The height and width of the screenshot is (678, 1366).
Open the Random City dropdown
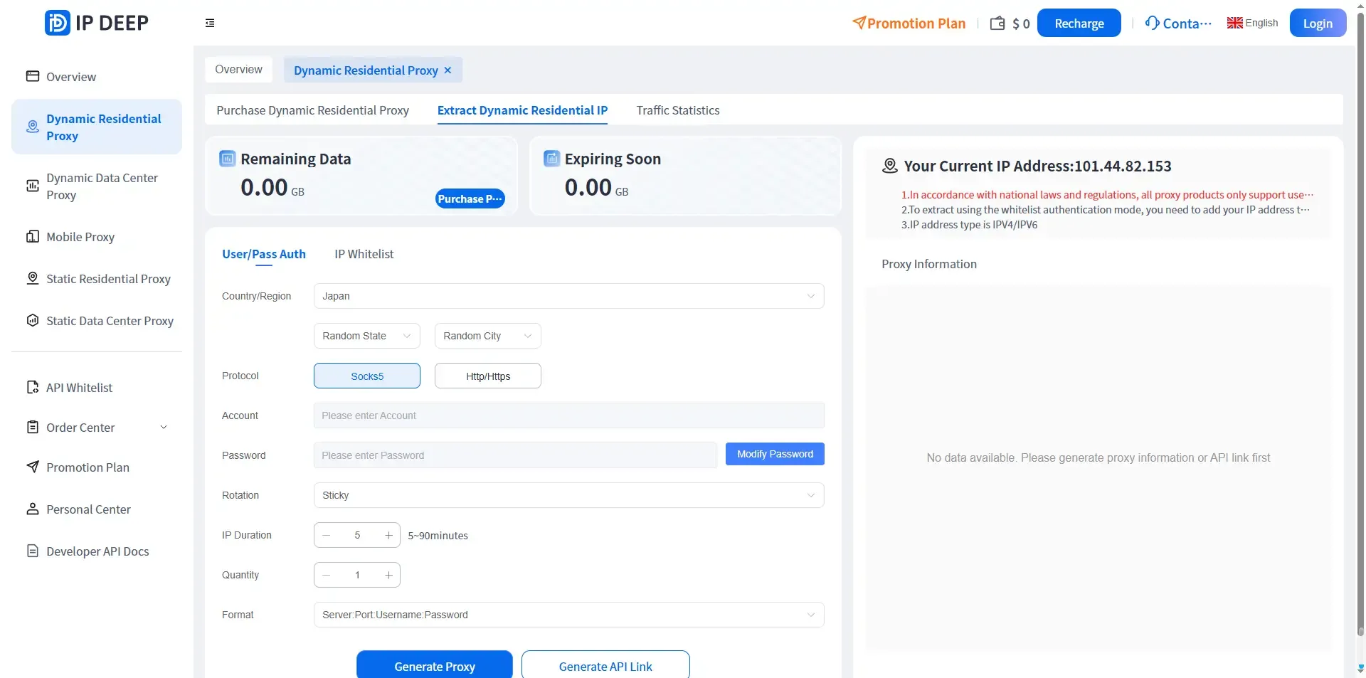(488, 336)
